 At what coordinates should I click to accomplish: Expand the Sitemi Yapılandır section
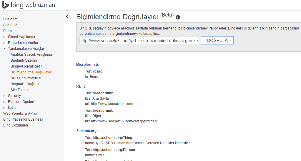[4, 37]
